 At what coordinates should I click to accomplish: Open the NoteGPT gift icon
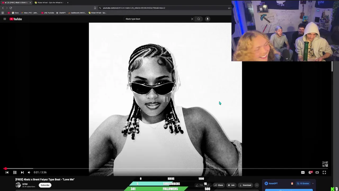(x=292, y=183)
